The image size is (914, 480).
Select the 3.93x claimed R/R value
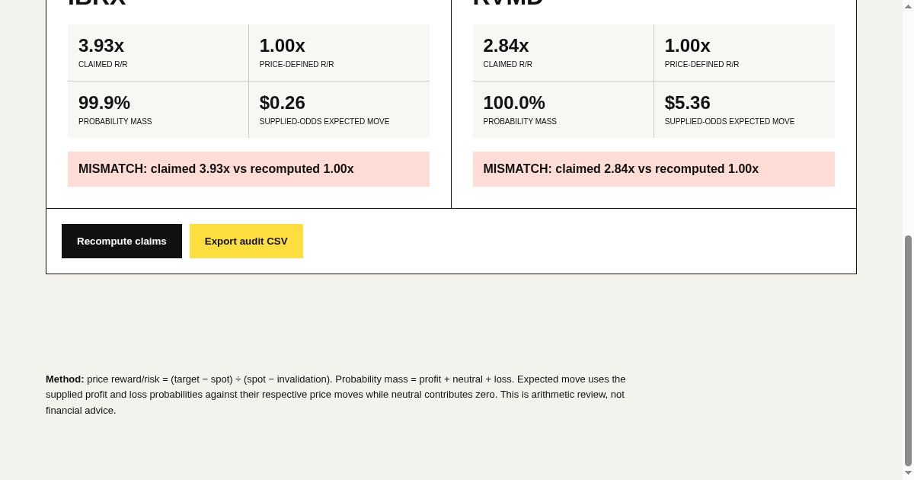point(101,46)
